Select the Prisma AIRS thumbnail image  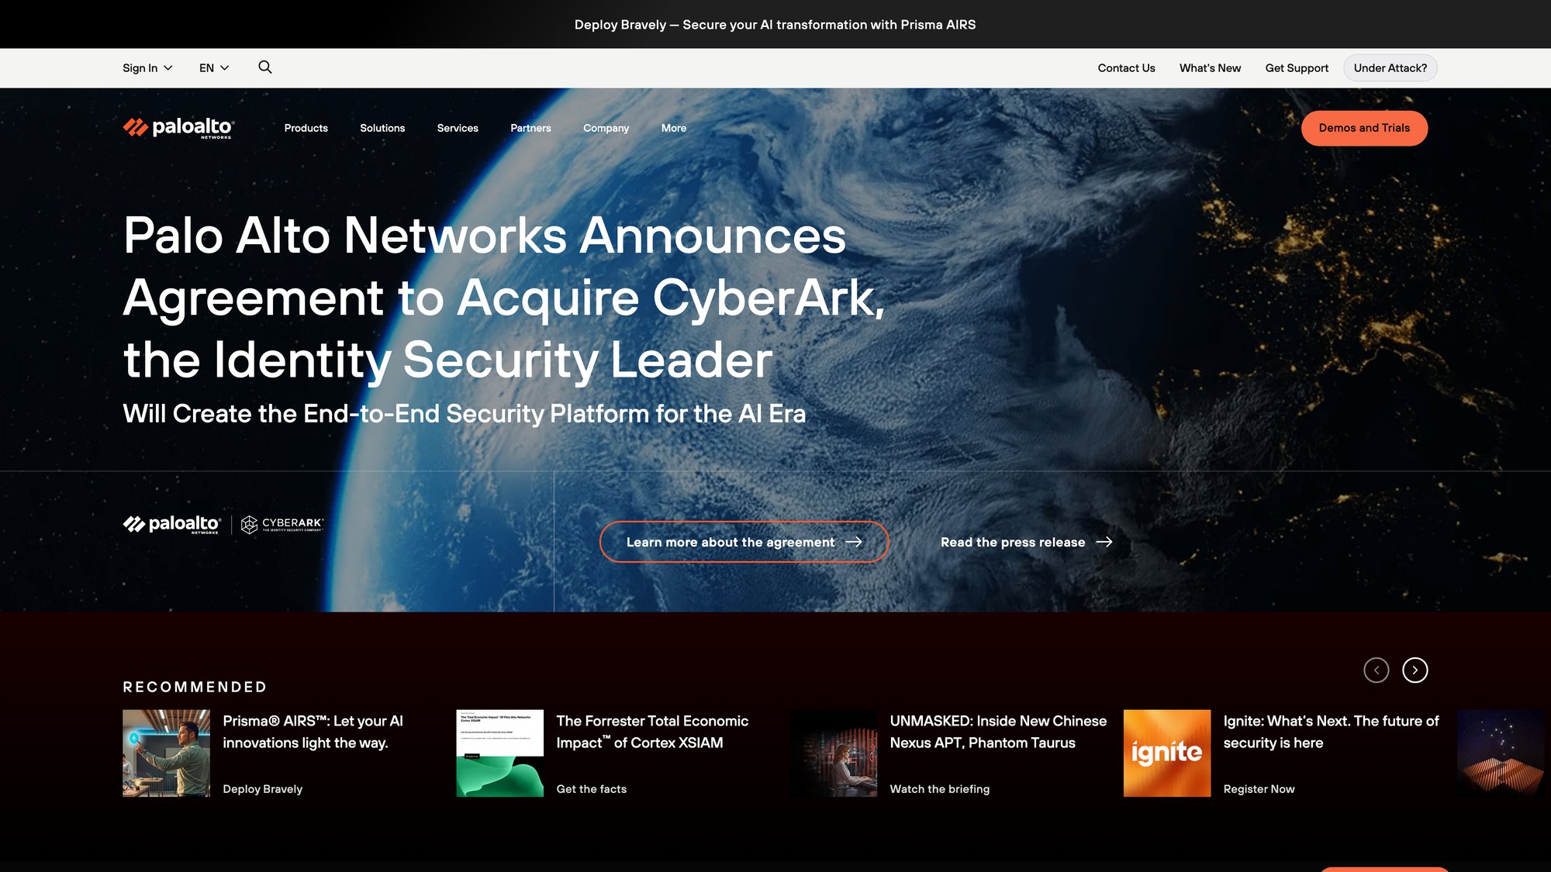(x=166, y=753)
